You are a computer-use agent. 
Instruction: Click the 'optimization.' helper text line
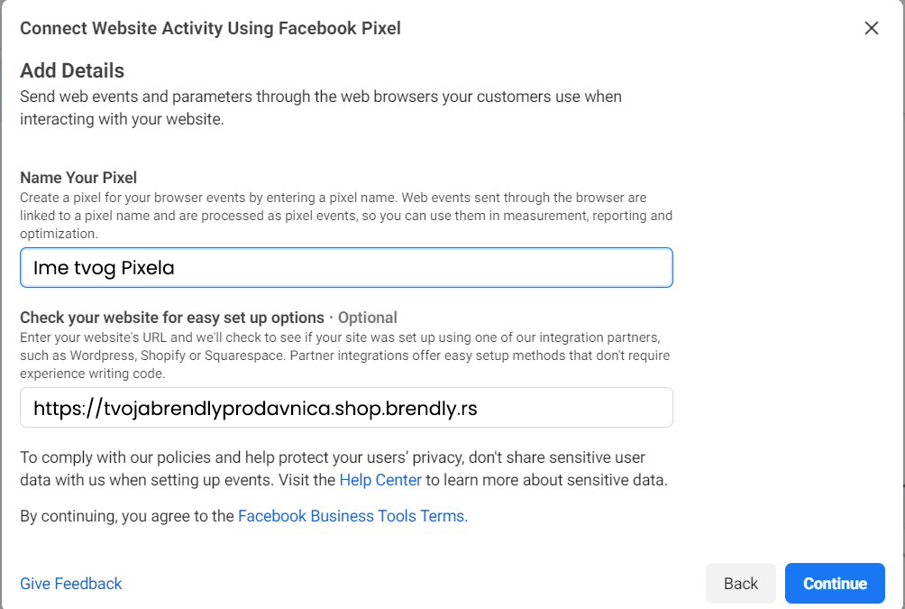pyautogui.click(x=59, y=234)
